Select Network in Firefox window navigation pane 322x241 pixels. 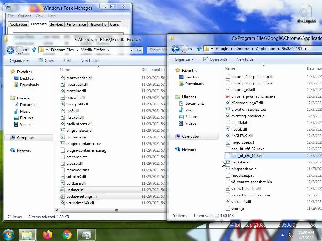[24, 151]
